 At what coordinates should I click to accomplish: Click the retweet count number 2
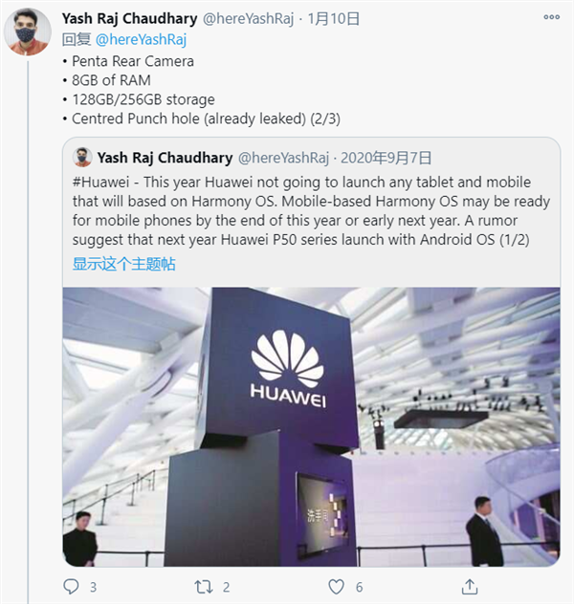click(x=226, y=586)
